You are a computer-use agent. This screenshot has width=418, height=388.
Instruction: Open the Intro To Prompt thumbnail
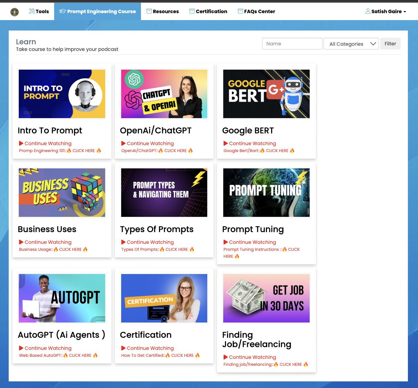62,94
